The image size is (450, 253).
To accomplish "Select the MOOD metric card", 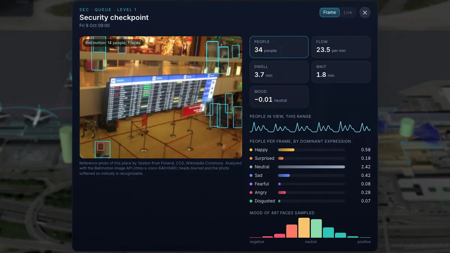I will coord(279,97).
